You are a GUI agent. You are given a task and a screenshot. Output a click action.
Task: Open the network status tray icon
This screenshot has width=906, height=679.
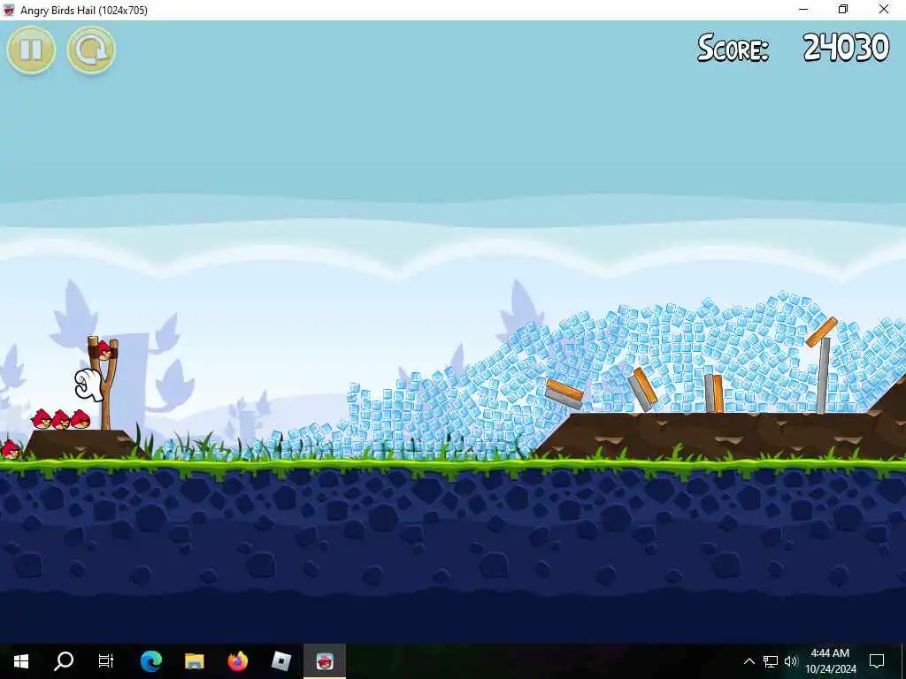pos(771,661)
